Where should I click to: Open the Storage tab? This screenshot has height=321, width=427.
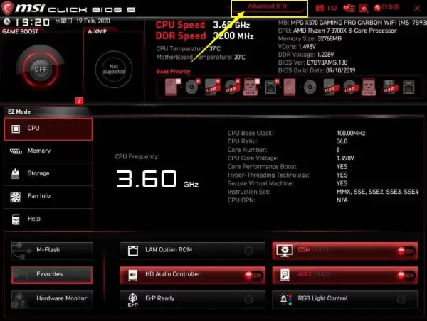[48, 174]
